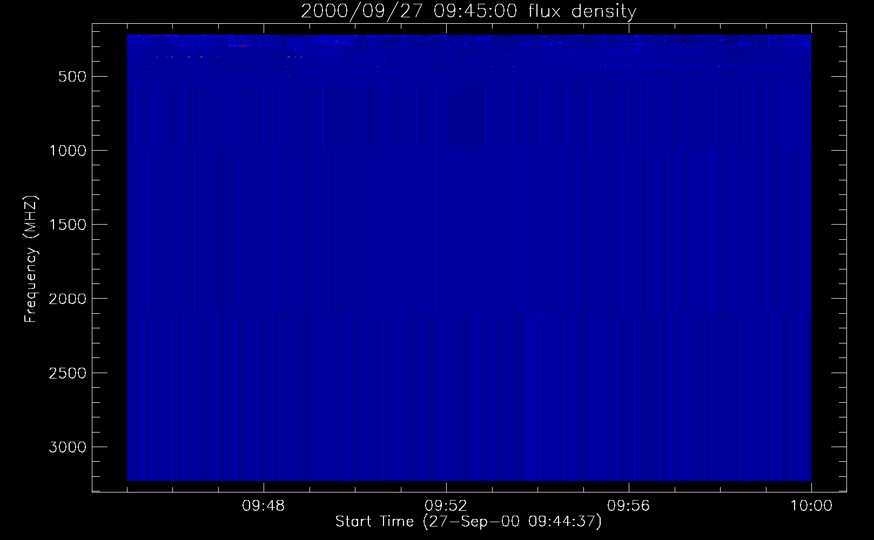Click the plot title '2000/09/27 09:45:00 flux density'
This screenshot has height=540, width=874.
[x=468, y=11]
